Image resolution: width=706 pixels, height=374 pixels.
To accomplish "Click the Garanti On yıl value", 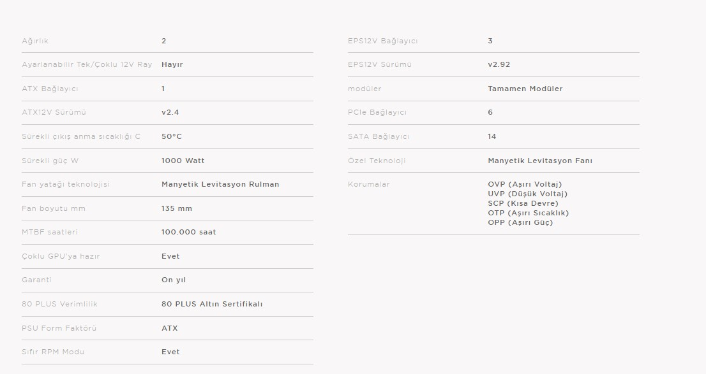I will coord(174,280).
